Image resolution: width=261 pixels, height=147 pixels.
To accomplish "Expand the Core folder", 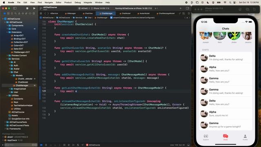I will coord(7,29).
